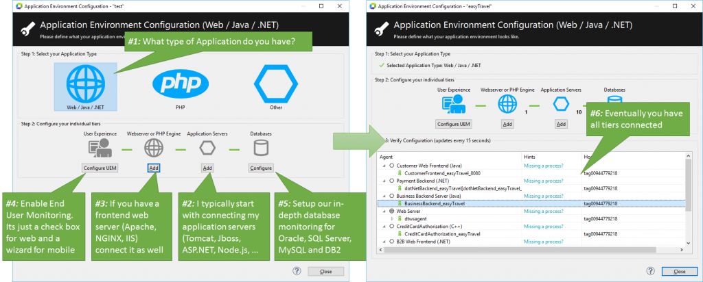Image resolution: width=703 pixels, height=282 pixels.
Task: Collapse the Customer Web Frontend (Java) group
Action: [x=384, y=166]
